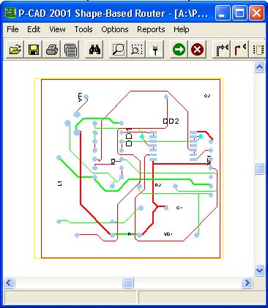Click the horizontal scrollbar left arrow

tap(9, 283)
